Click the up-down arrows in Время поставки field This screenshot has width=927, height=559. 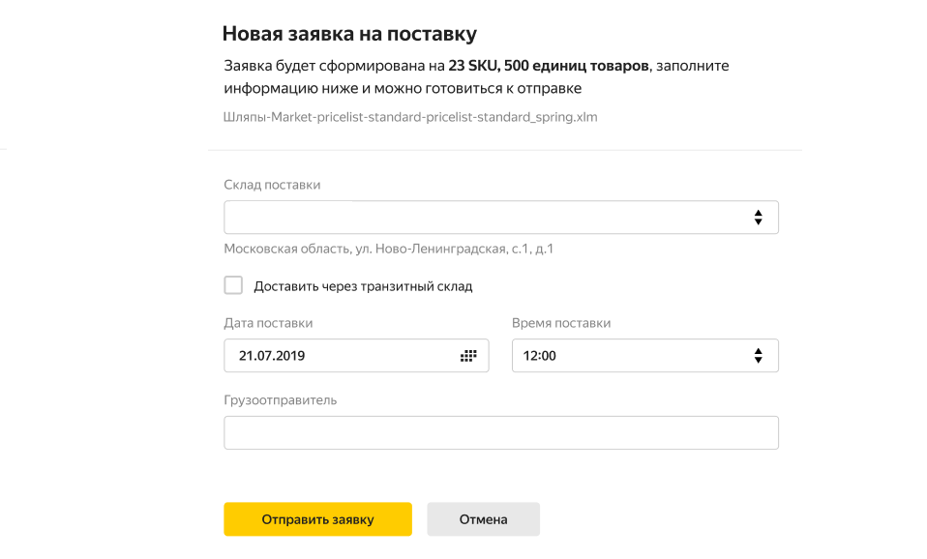point(758,356)
